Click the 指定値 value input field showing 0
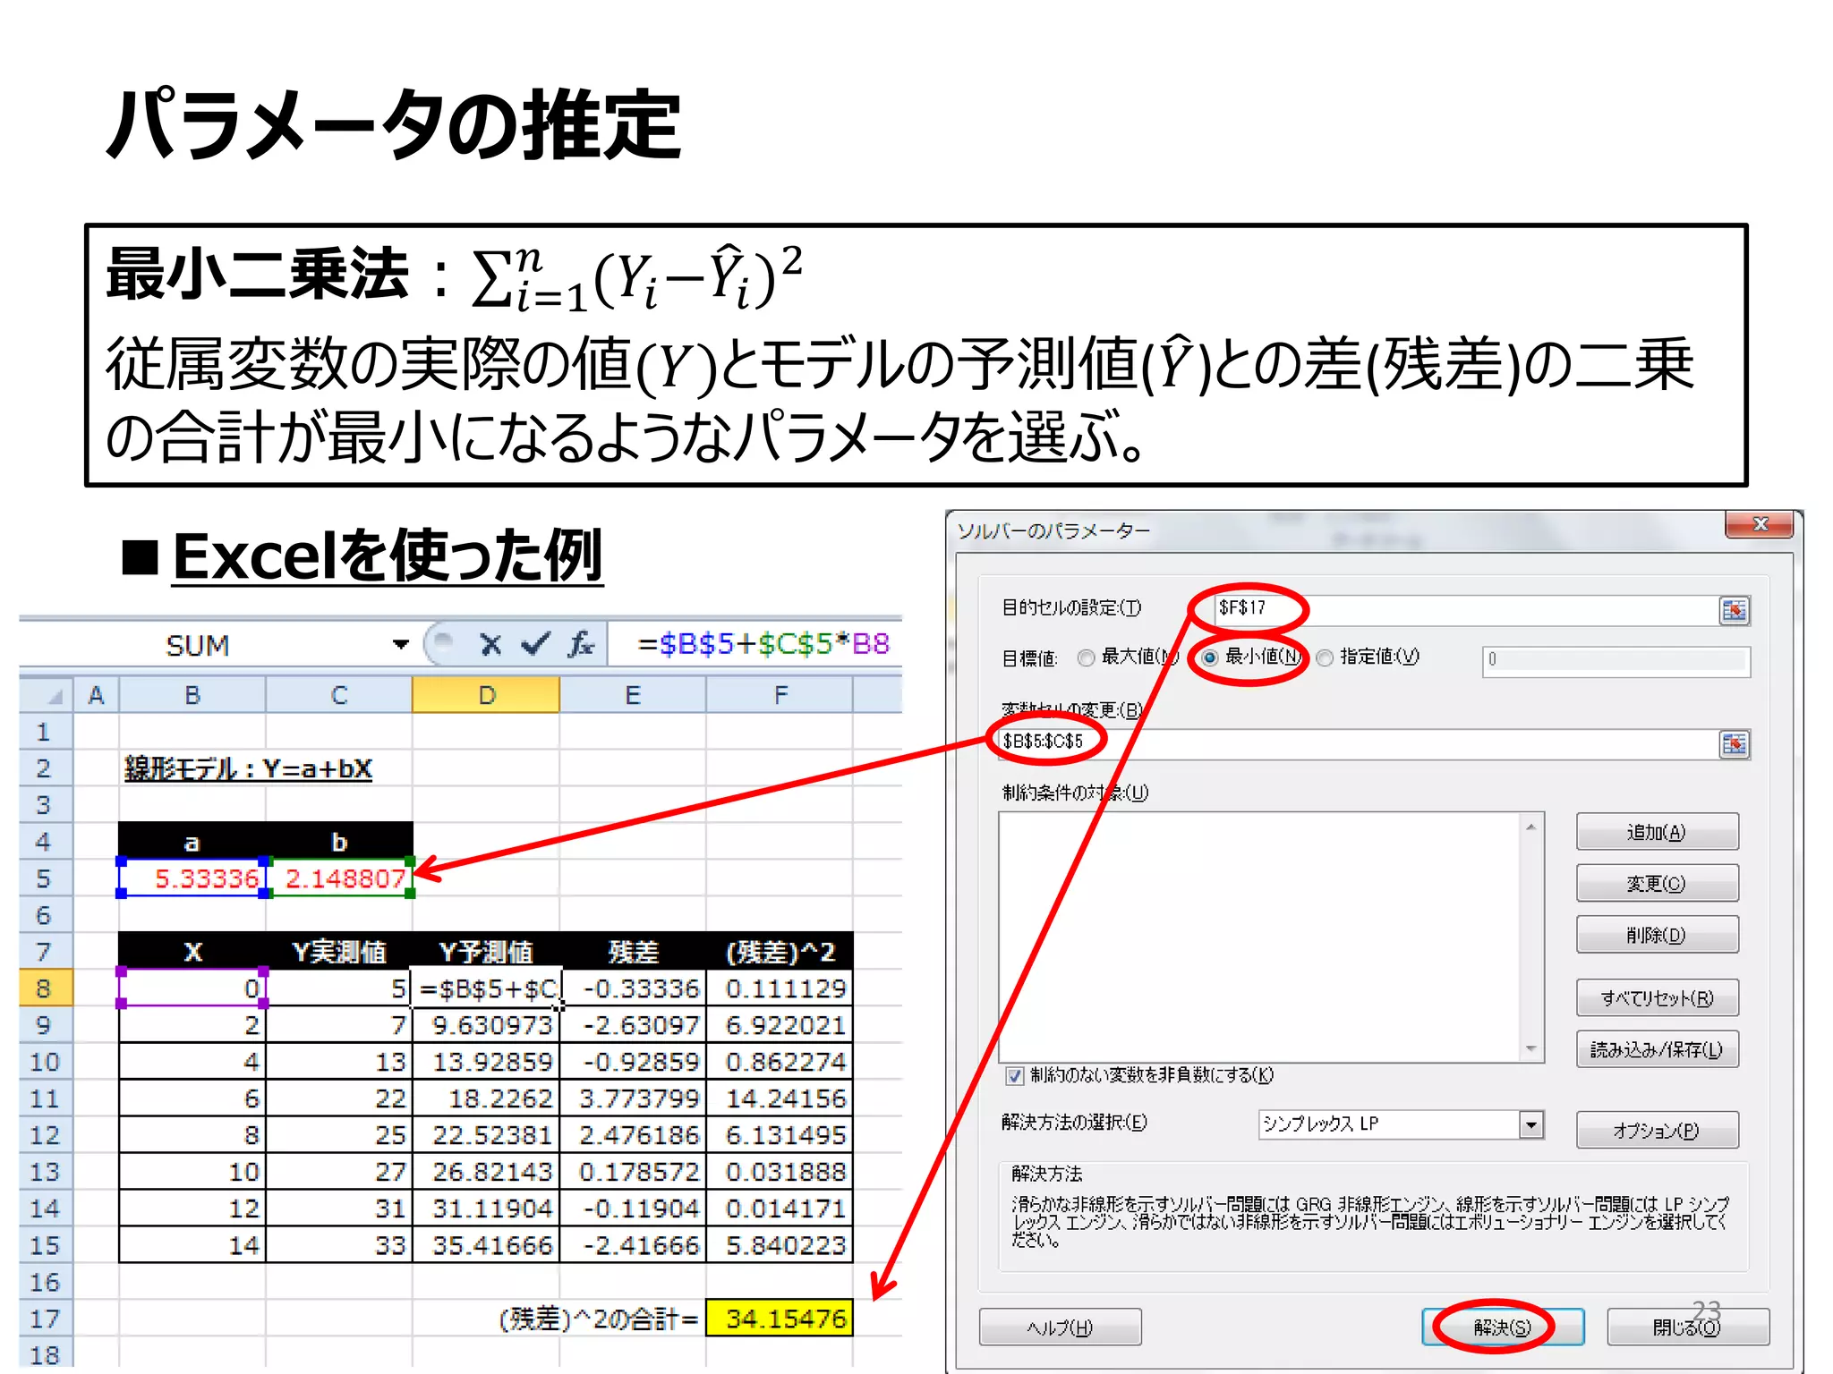Image resolution: width=1833 pixels, height=1374 pixels. point(1616,660)
